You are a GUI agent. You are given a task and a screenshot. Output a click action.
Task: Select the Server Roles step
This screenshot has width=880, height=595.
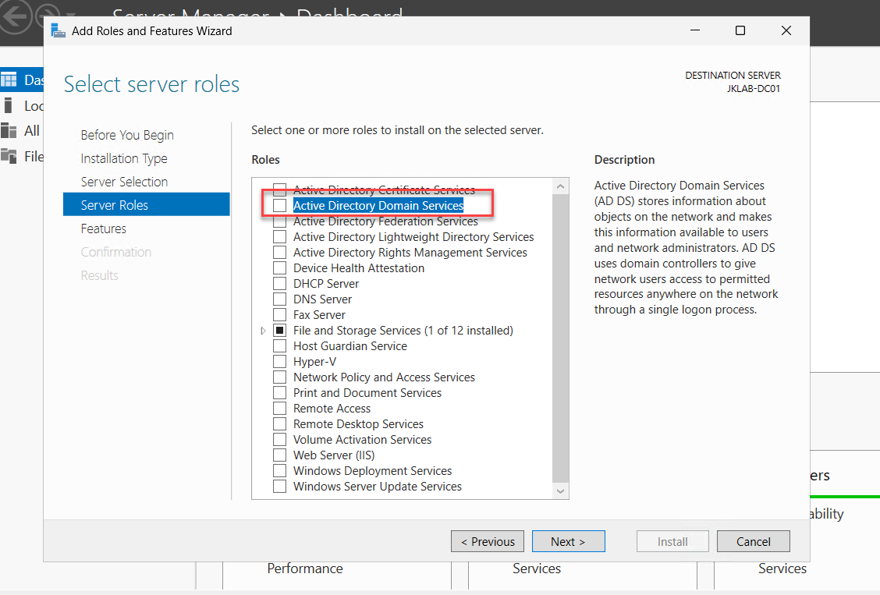(x=147, y=204)
